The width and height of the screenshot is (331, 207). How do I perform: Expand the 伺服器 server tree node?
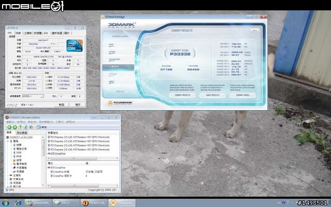coord(8,183)
